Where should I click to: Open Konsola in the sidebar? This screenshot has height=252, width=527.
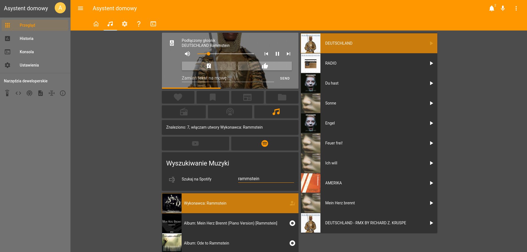coord(35,52)
